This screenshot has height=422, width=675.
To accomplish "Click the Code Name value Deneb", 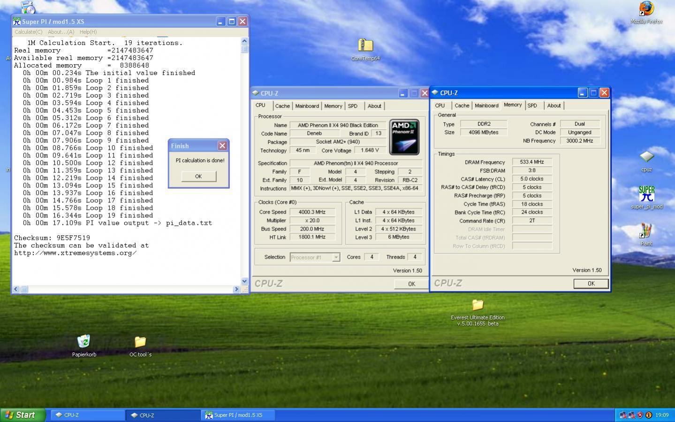I will [x=314, y=133].
